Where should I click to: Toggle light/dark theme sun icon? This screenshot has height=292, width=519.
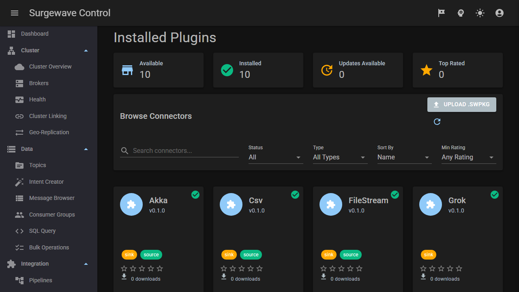480,13
